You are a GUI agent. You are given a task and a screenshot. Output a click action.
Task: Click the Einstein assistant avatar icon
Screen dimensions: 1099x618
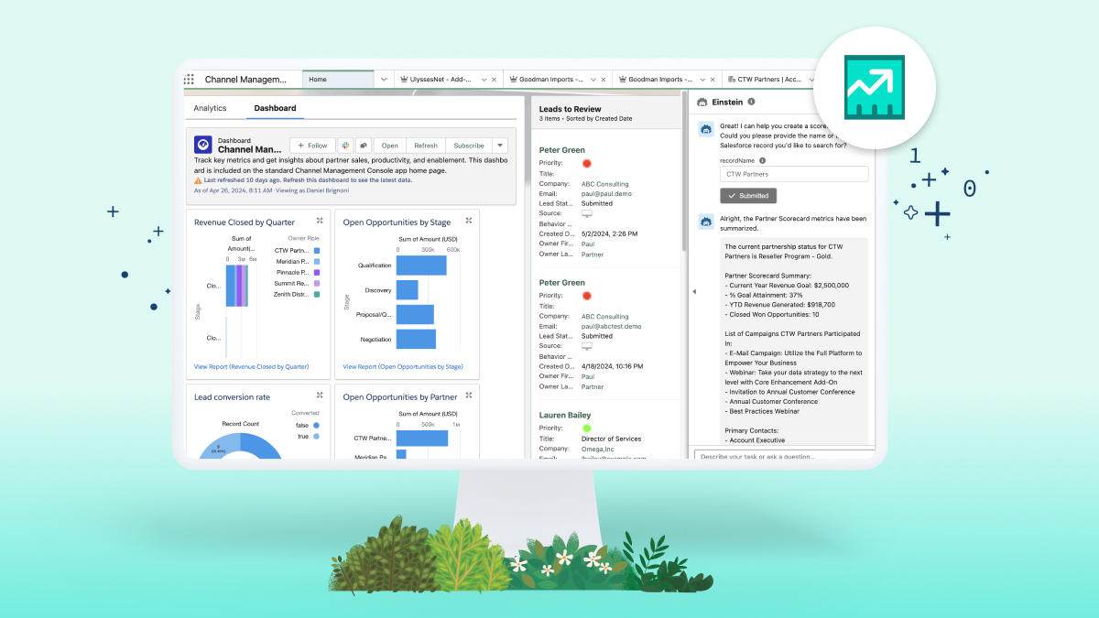(x=706, y=129)
